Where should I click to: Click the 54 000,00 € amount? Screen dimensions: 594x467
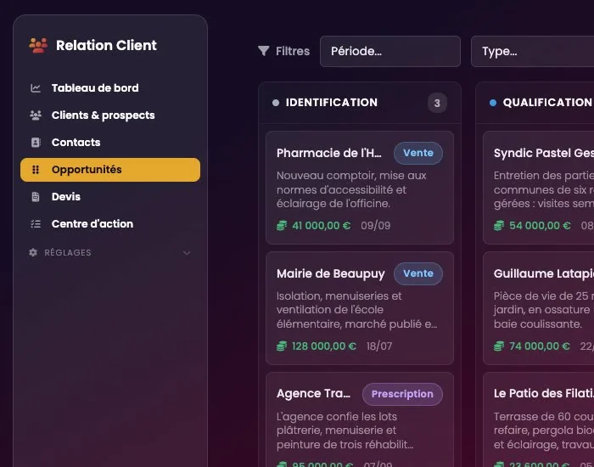point(540,226)
